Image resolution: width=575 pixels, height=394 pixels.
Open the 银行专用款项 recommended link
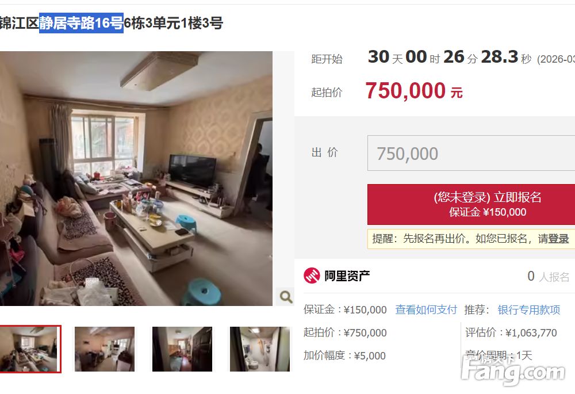point(529,309)
